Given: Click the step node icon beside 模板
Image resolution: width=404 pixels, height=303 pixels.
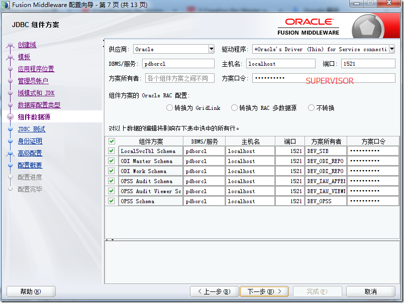Looking at the screenshot, I should 11,57.
